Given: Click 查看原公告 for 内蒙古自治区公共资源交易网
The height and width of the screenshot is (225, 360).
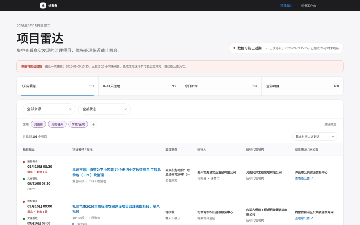Looking at the screenshot, I should (x=304, y=218).
